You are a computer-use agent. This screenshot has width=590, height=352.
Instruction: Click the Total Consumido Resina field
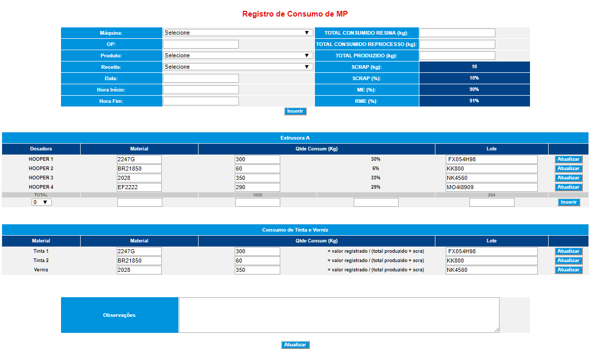[x=457, y=33]
